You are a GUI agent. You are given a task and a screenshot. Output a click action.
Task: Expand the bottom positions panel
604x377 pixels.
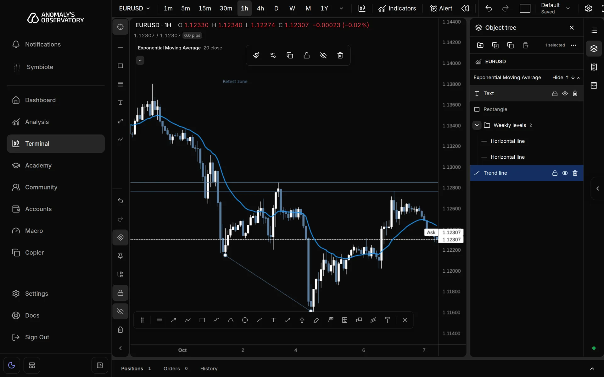(x=592, y=369)
